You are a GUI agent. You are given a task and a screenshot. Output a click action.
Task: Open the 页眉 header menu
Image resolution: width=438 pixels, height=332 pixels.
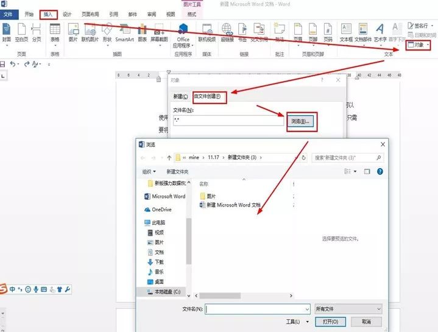point(298,34)
